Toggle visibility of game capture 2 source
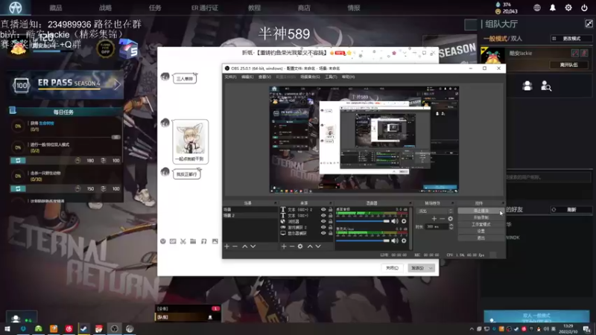The width and height of the screenshot is (596, 335). pos(323,227)
